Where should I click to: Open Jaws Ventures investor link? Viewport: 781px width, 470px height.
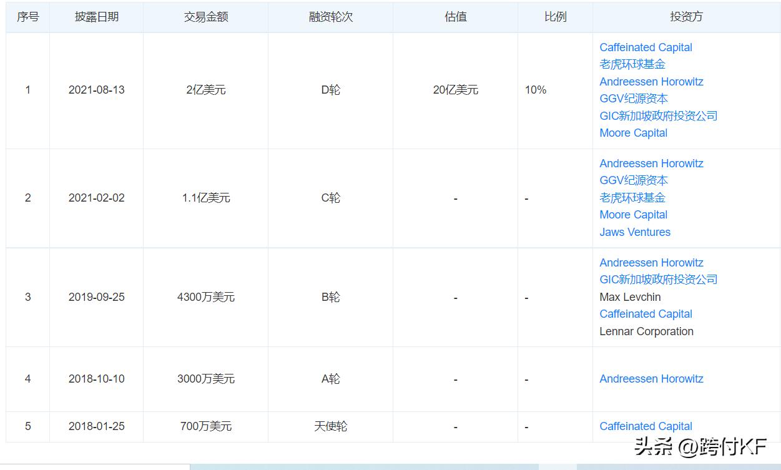pos(635,232)
